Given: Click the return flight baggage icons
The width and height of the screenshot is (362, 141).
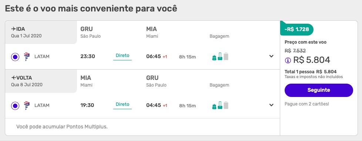Looking at the screenshot, I should pos(220,105).
